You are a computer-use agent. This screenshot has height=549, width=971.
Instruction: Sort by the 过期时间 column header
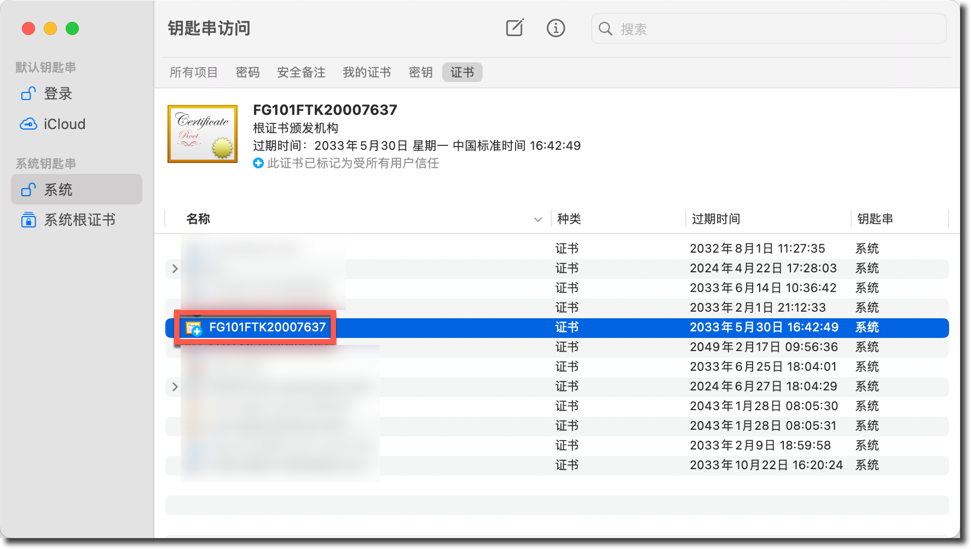point(716,219)
